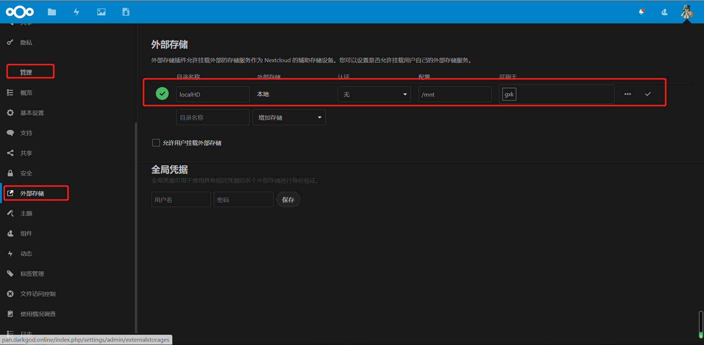Screen dimensions: 704x345
Task: Click the activity bolt icon in sidebar
Action: [x=10, y=254]
